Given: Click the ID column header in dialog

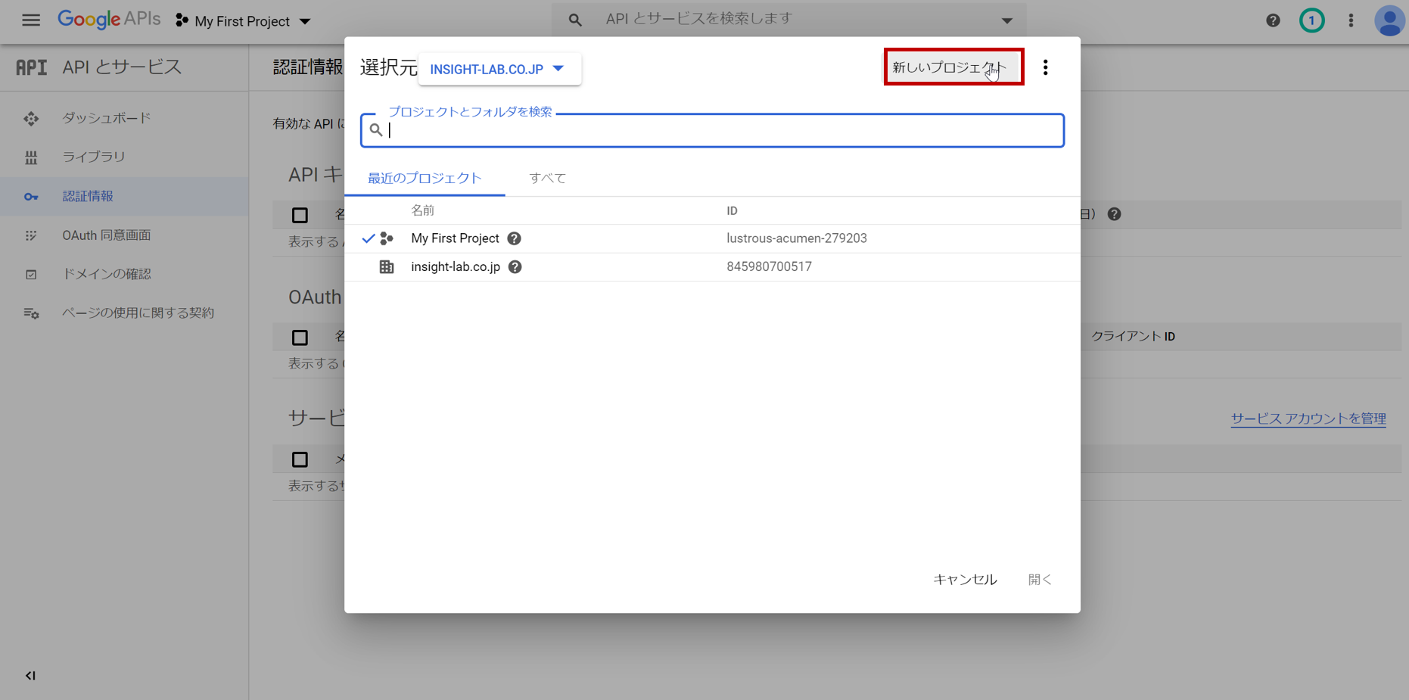Looking at the screenshot, I should (732, 211).
